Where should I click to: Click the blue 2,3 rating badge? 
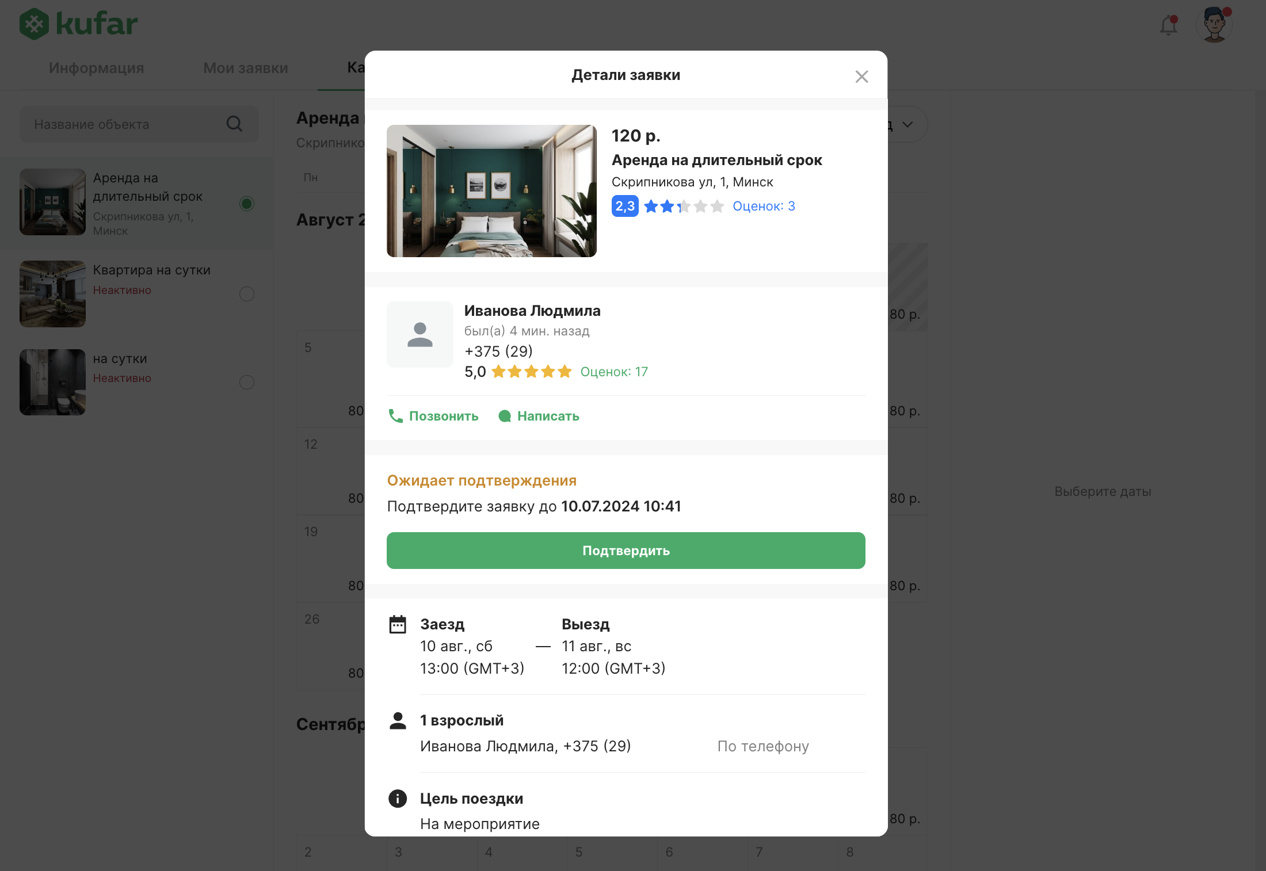pyautogui.click(x=625, y=206)
